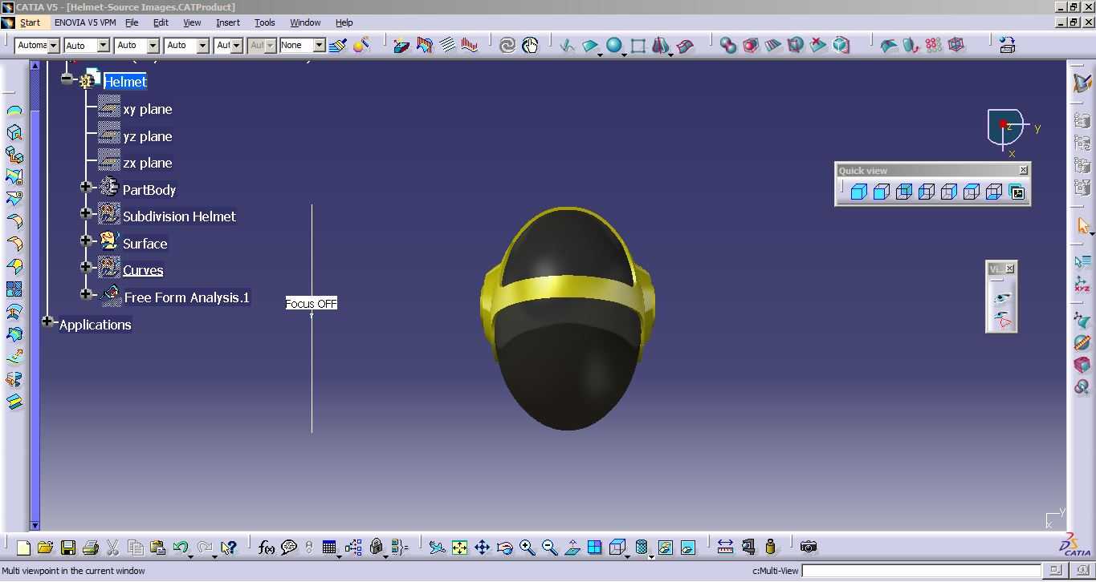Click the last Quick view named views icon
Viewport: 1096px width, 582px height.
[x=1017, y=192]
